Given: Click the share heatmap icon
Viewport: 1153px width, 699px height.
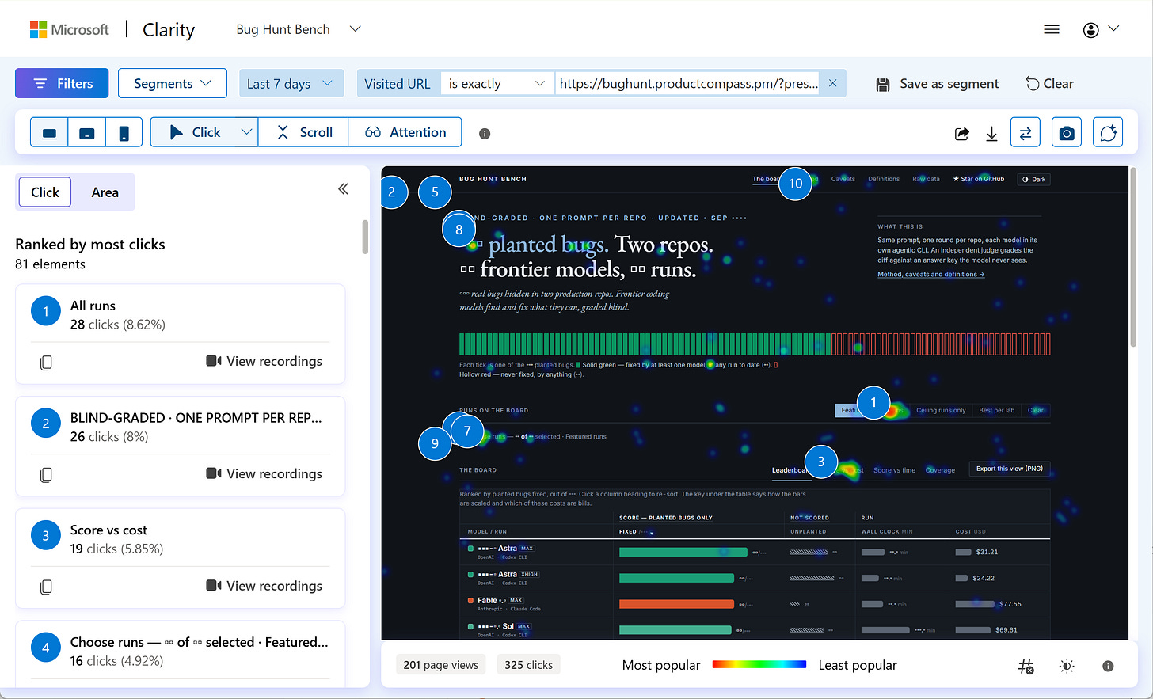Looking at the screenshot, I should [x=961, y=134].
